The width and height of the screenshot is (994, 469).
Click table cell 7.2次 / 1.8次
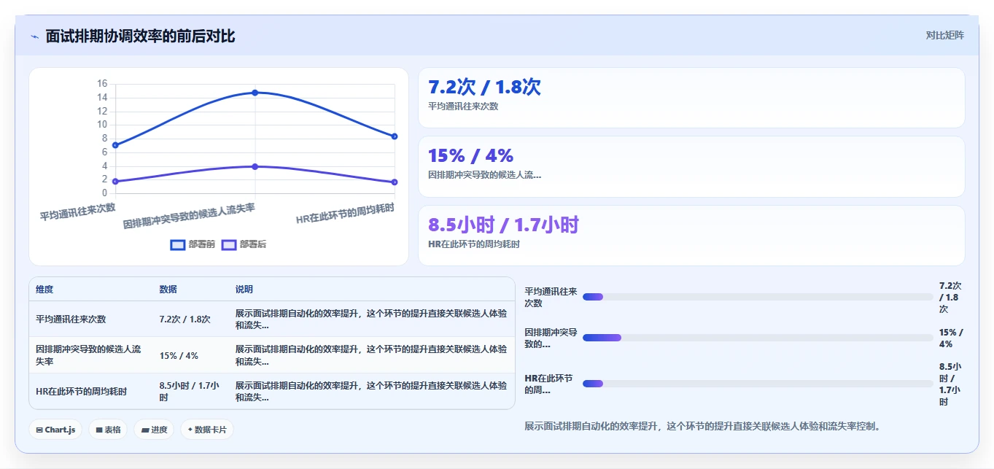(185, 319)
